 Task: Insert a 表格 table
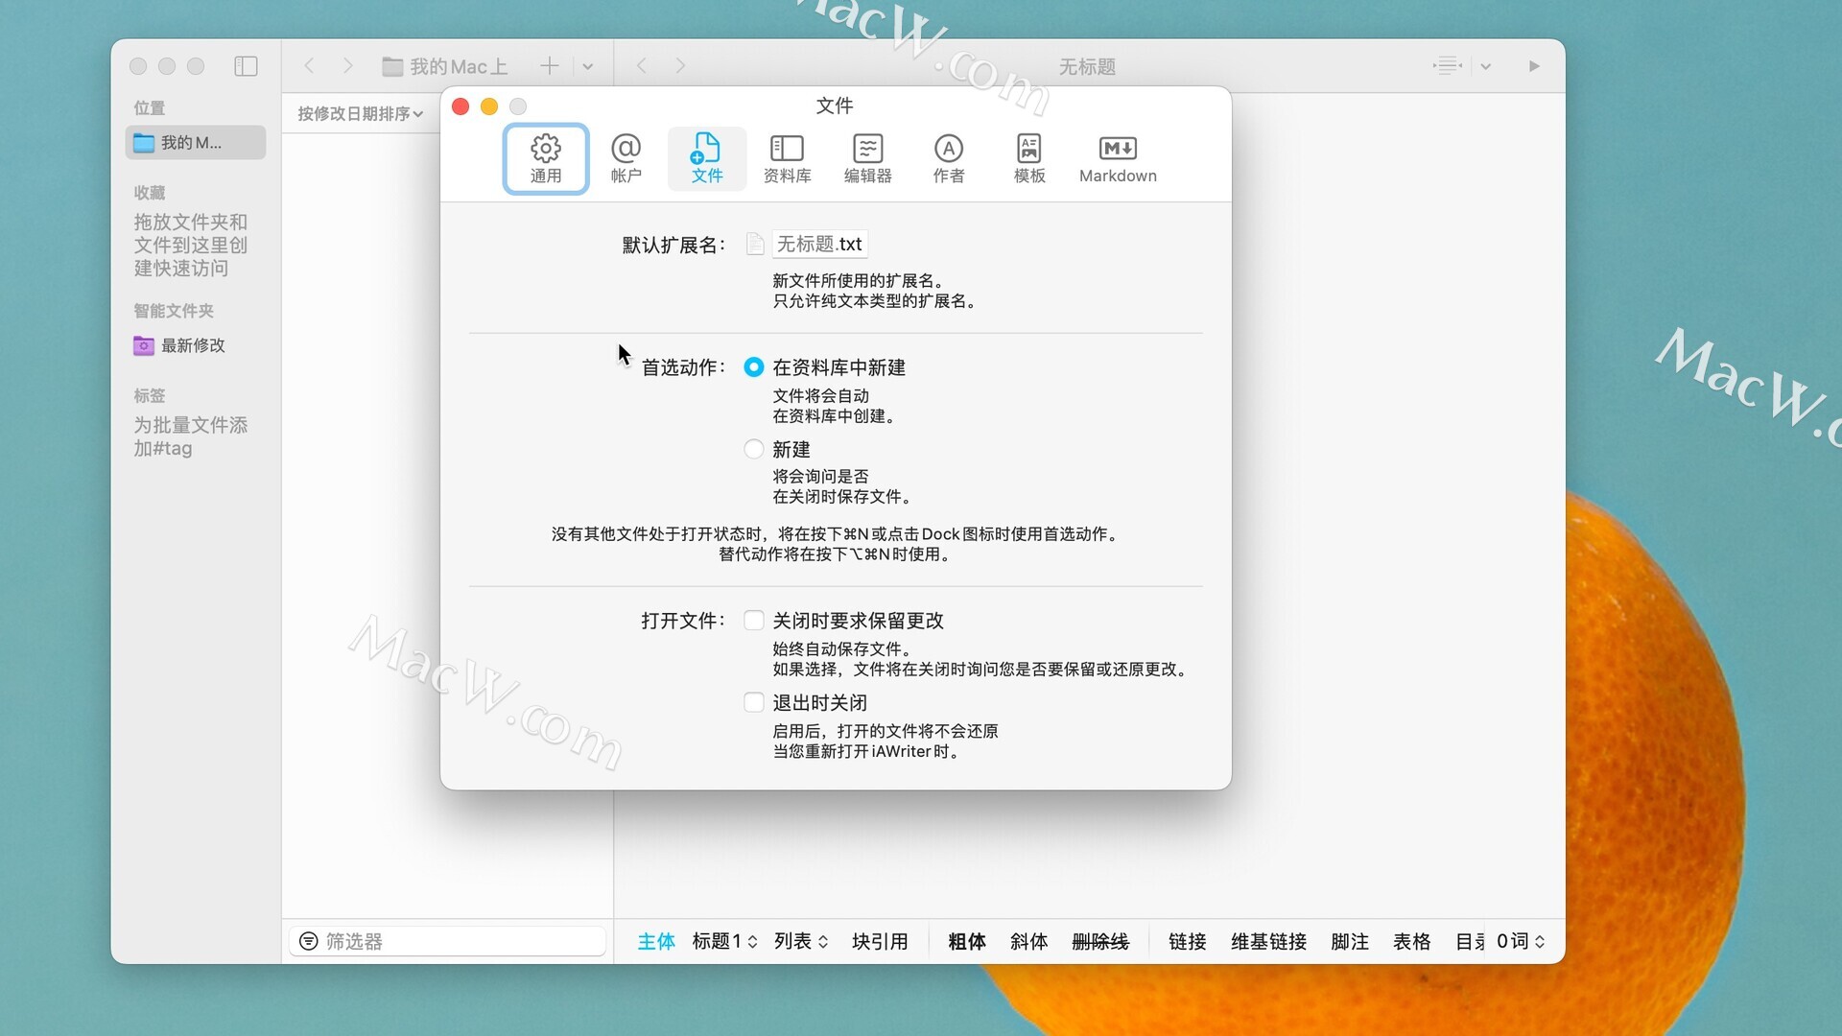[x=1412, y=941]
